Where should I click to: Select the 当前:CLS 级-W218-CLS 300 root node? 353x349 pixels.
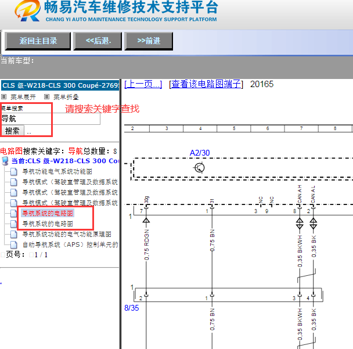tap(65, 161)
